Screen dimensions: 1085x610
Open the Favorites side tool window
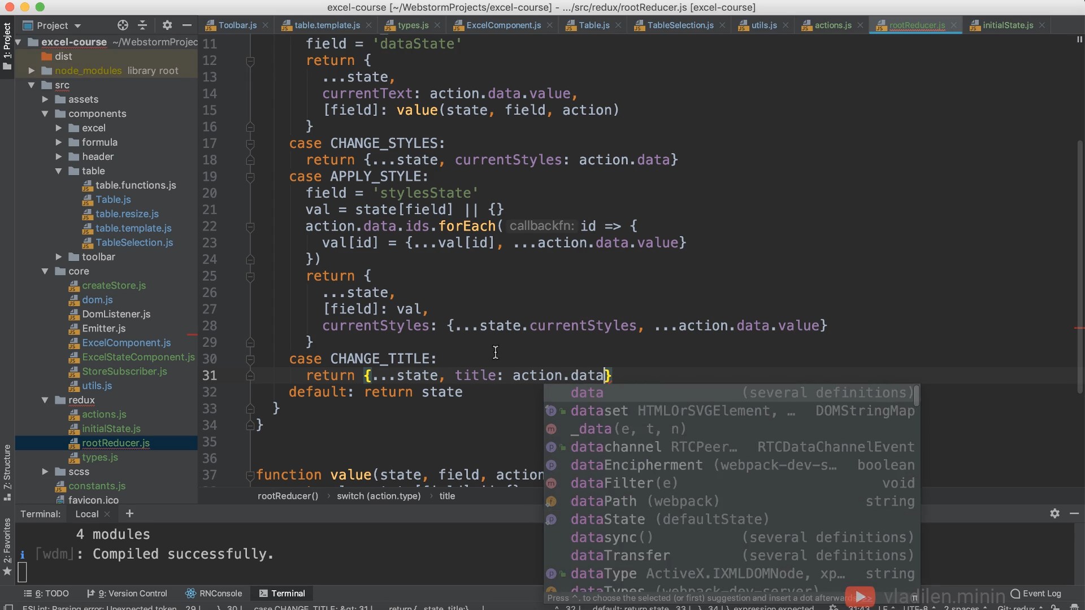[7, 547]
